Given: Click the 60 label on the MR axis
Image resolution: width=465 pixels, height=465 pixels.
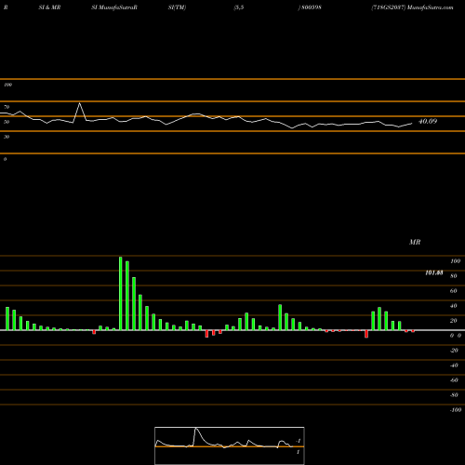Looking at the screenshot, I should [454, 291].
